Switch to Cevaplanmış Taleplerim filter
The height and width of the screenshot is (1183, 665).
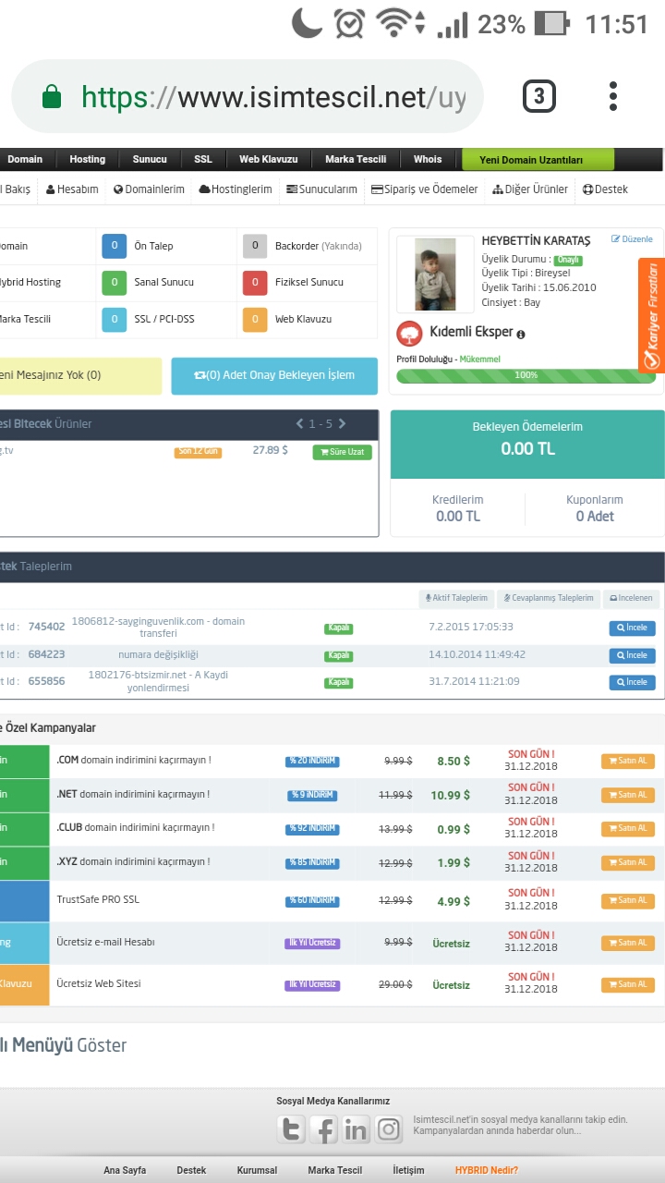[549, 598]
